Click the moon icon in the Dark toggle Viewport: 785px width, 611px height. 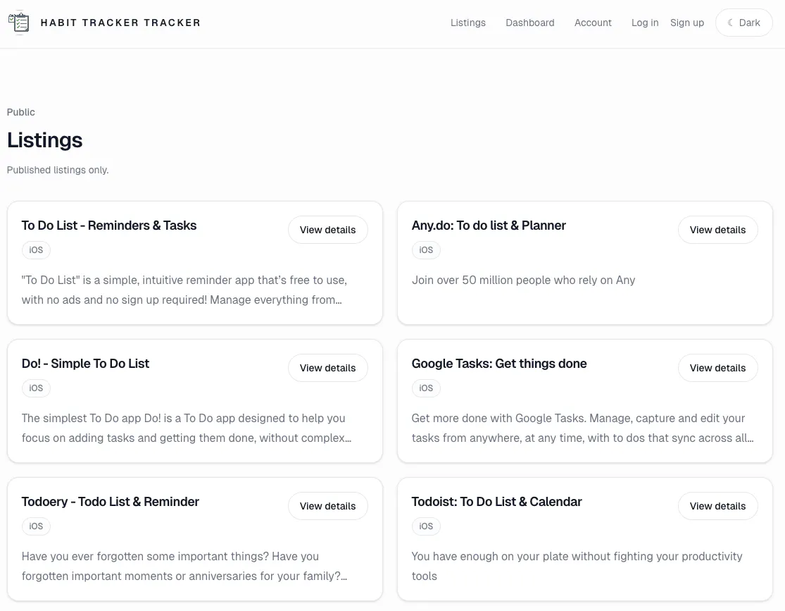(x=730, y=23)
